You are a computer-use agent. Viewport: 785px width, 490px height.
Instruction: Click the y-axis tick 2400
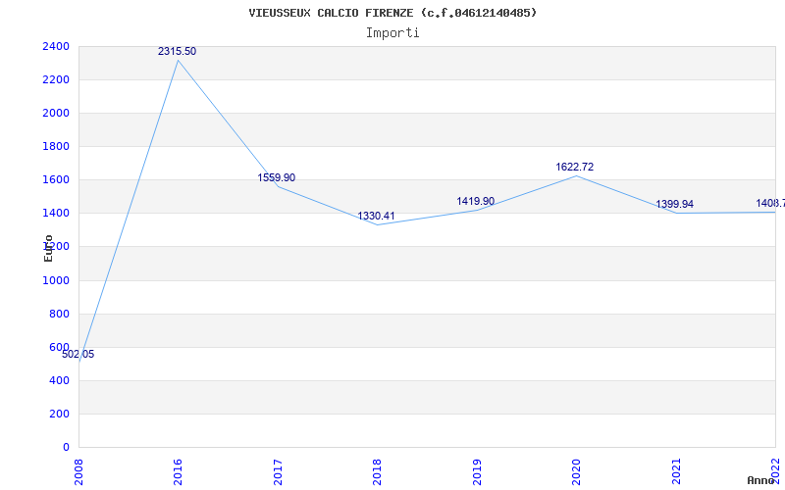coord(56,46)
